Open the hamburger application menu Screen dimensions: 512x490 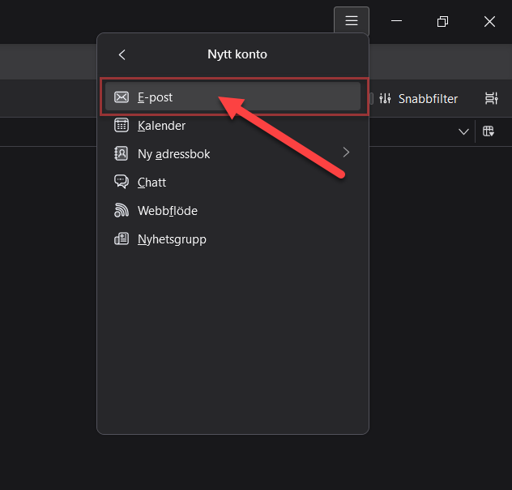click(x=352, y=20)
